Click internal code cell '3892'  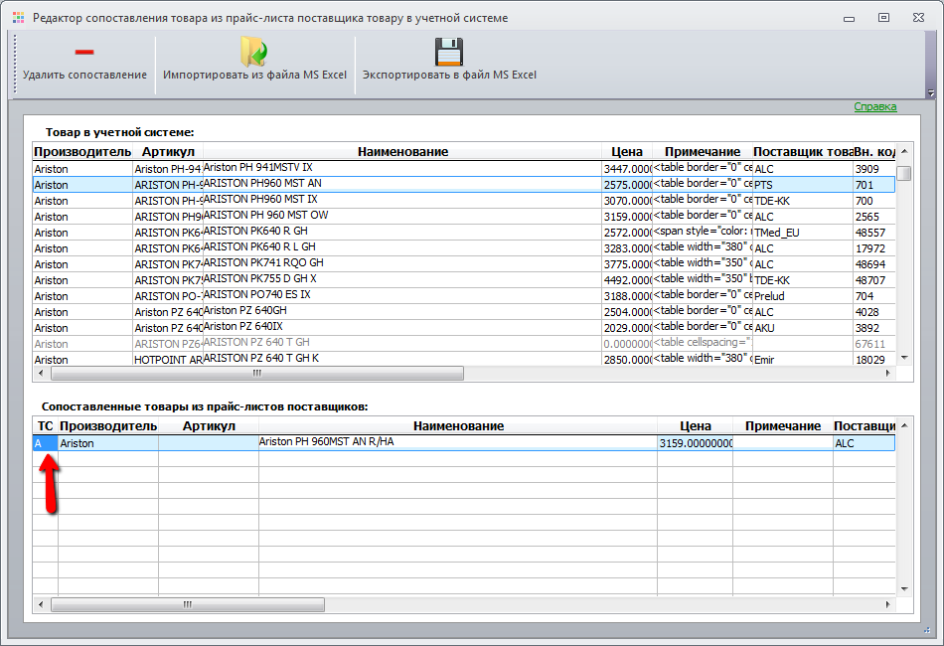click(874, 328)
